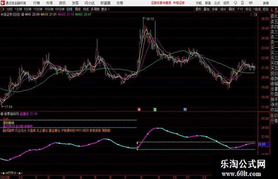
Task: Click the Tongdaxin app logo icon
Action: [x=3, y=3]
